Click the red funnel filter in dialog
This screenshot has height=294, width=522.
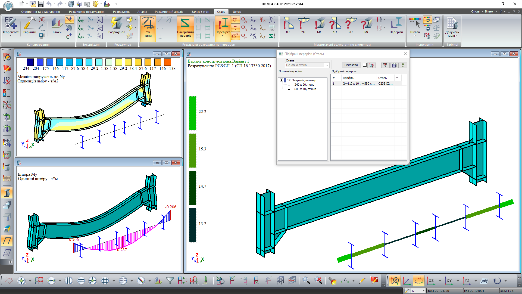(x=385, y=65)
